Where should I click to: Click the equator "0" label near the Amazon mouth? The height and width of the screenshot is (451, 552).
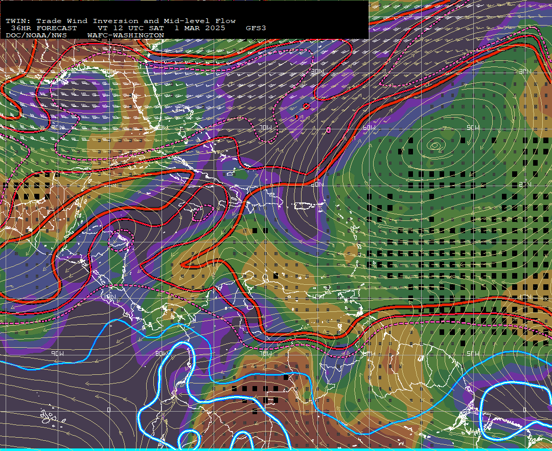pos(524,410)
